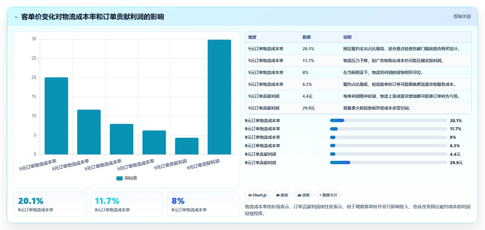Click table cell 20.1%
The width and height of the screenshot is (485, 230).
308,49
